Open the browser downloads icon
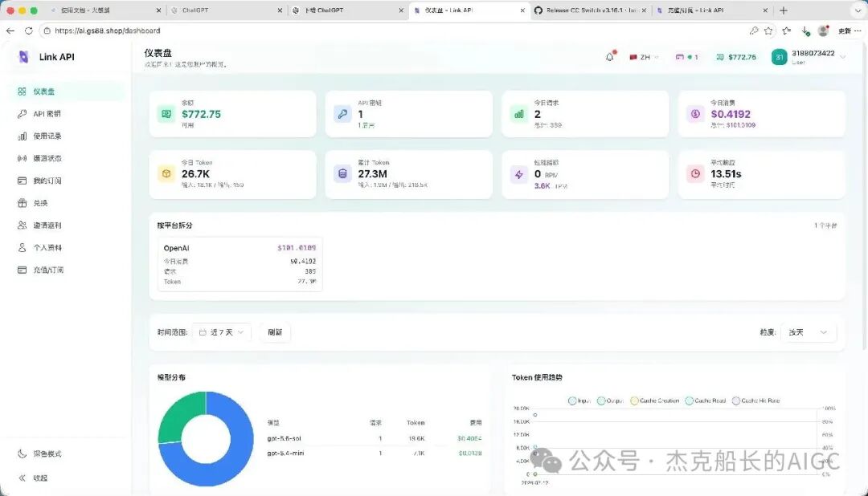Screen dimensions: 868x496 coord(805,31)
